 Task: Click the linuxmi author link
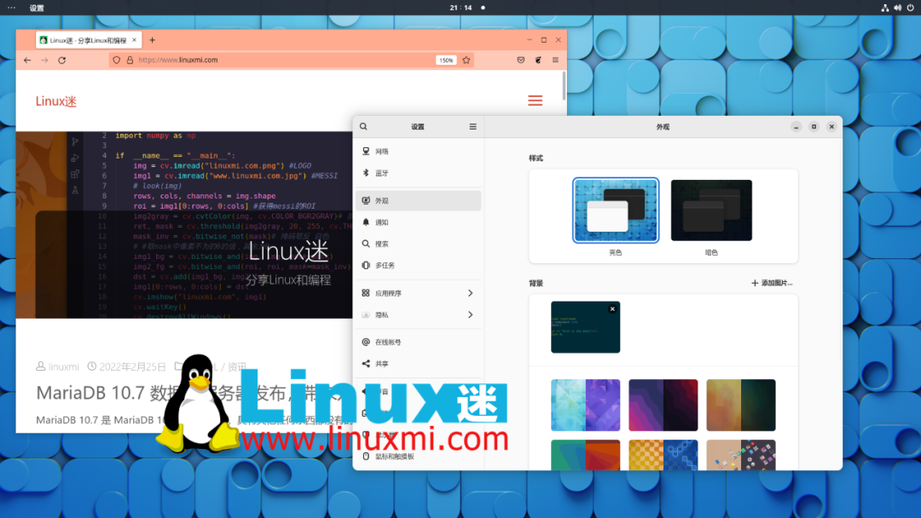tap(63, 366)
